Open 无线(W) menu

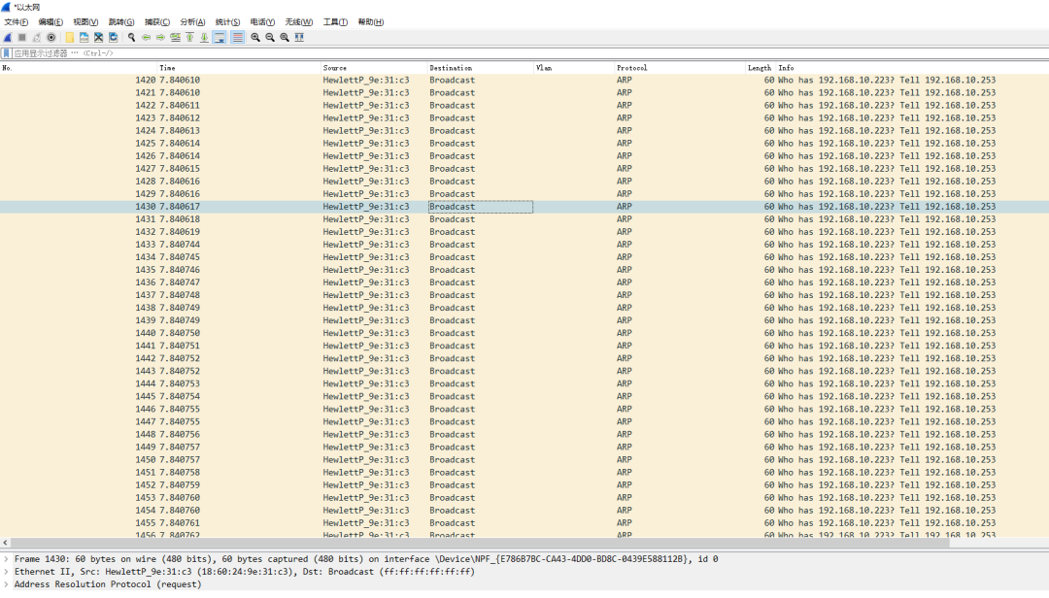pos(299,22)
